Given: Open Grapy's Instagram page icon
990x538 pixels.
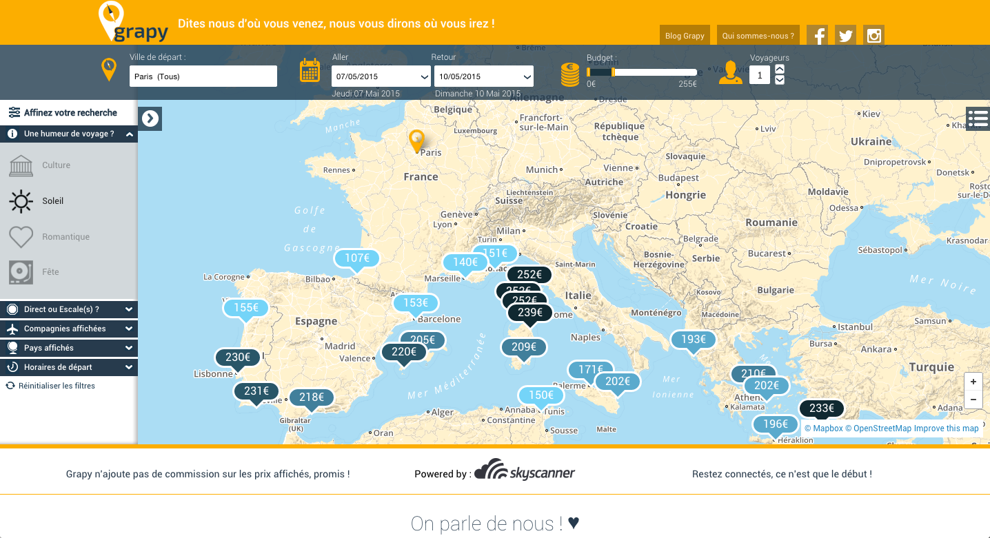Looking at the screenshot, I should click(x=873, y=35).
